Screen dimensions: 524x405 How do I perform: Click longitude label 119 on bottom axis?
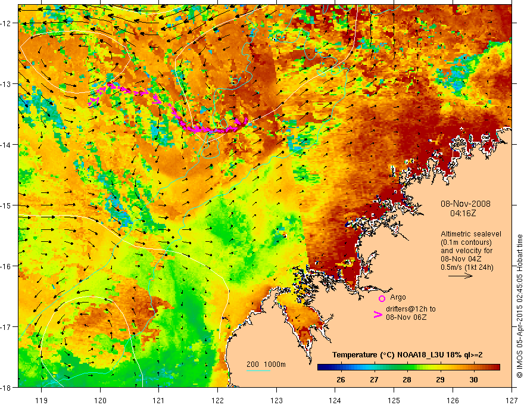pos(42,400)
